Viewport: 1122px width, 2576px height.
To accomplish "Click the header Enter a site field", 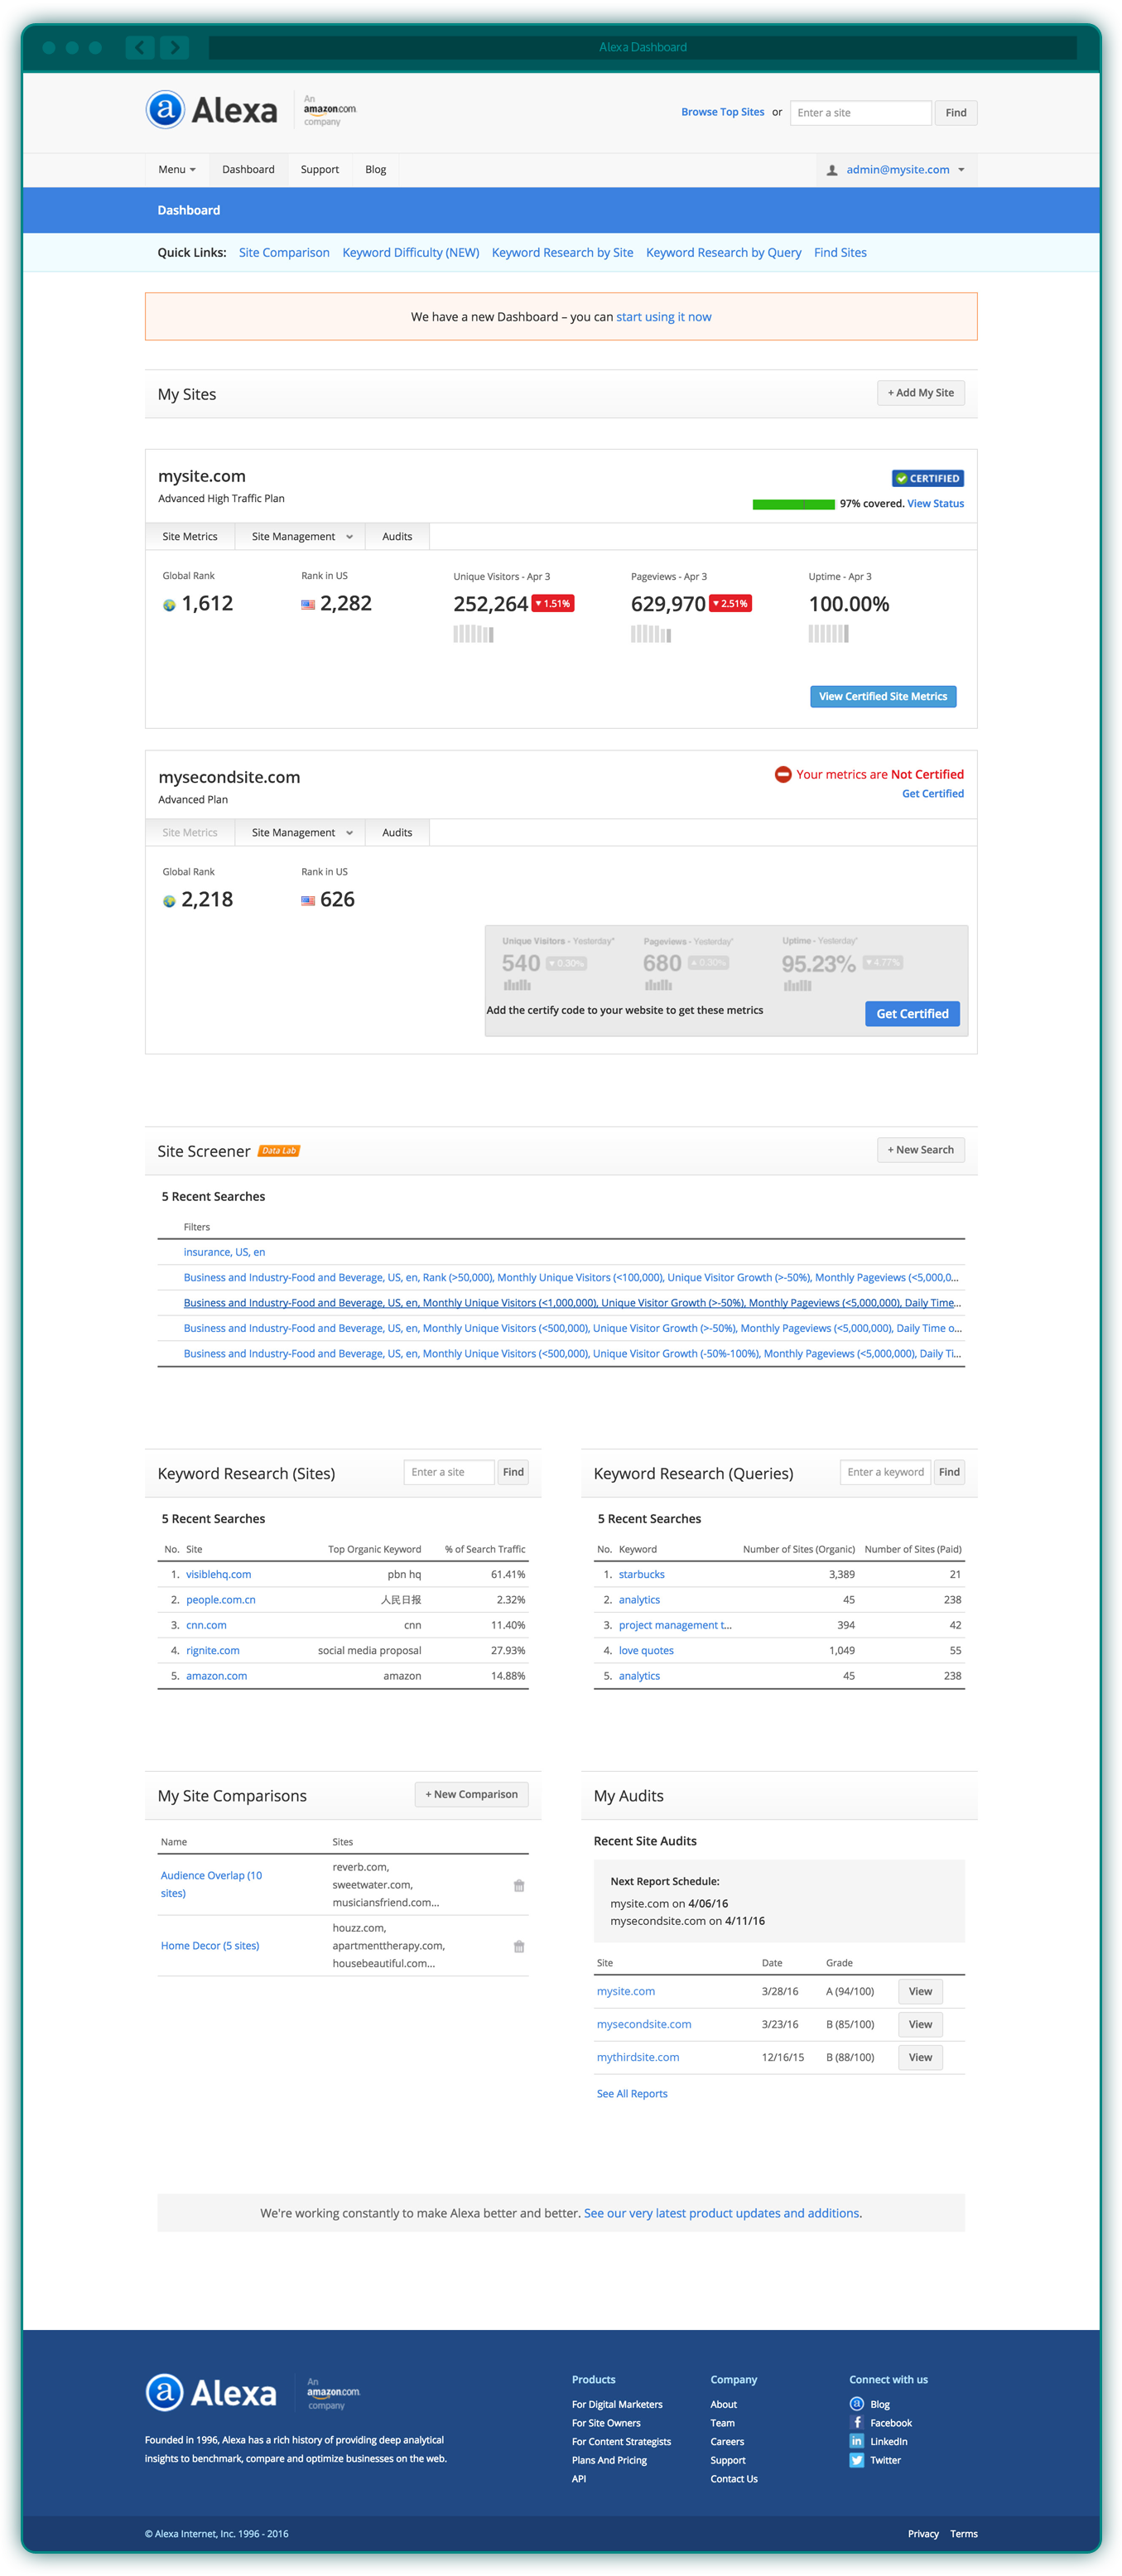I will [x=861, y=113].
